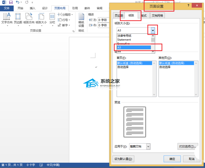Toggle the paper size dropdown arrow
Viewport: 205px width, 168px height.
pyautogui.click(x=153, y=31)
